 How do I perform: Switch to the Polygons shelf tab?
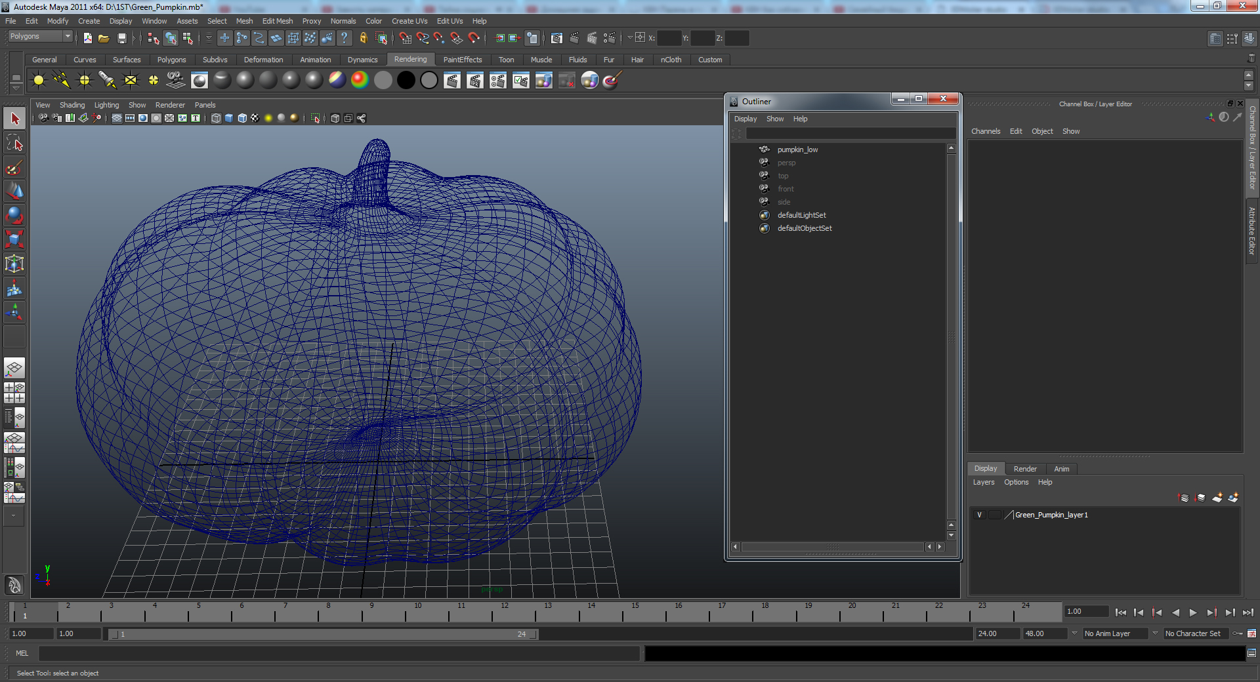click(x=171, y=60)
